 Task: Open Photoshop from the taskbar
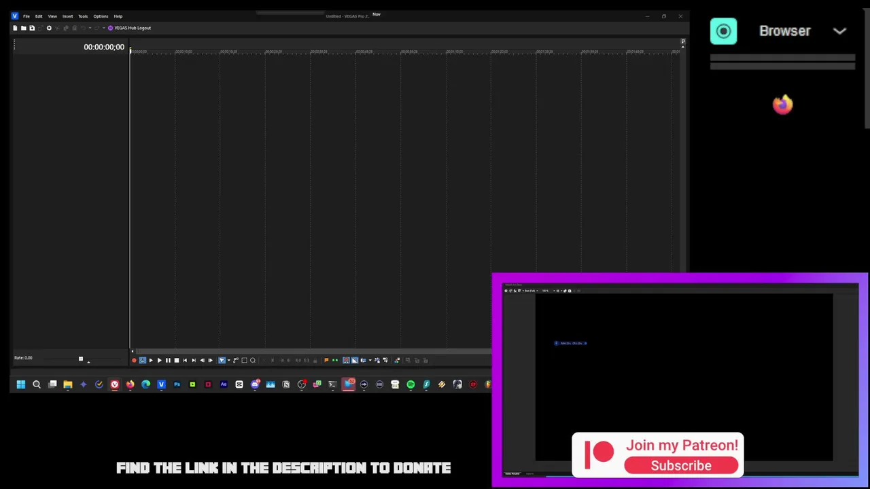pos(177,384)
